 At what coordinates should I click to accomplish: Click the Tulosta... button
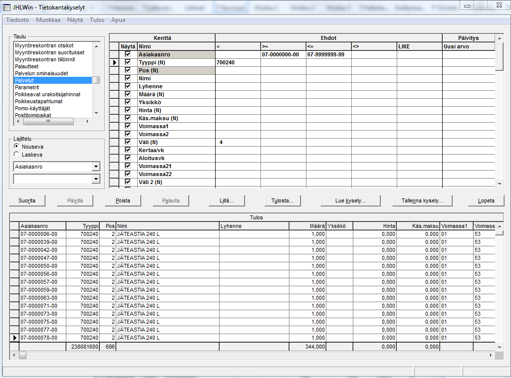click(282, 200)
